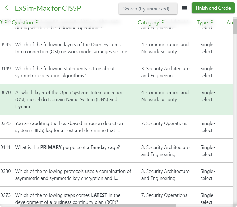
Task: Sort by Question column arrows
Action: [37, 22]
